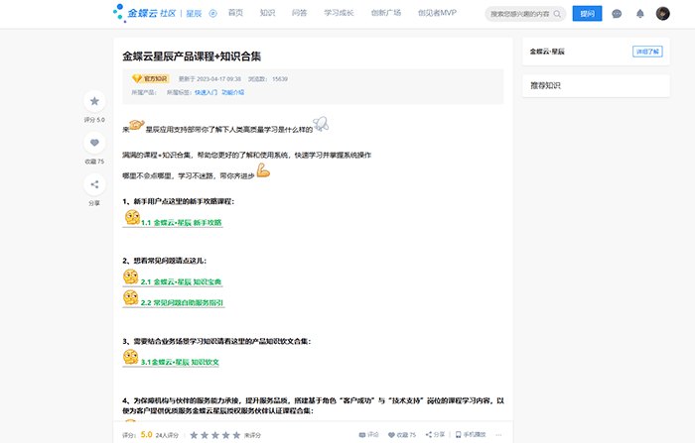This screenshot has width=695, height=443.
Task: Click the emoji beside 新手攻略 link
Action: [132, 217]
